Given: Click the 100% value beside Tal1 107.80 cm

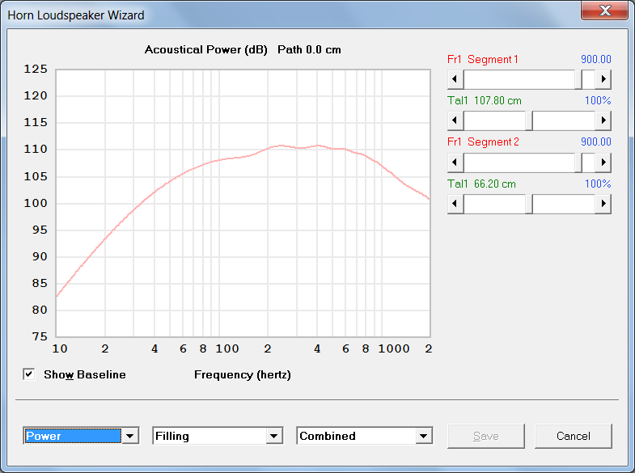Looking at the screenshot, I should coord(598,101).
